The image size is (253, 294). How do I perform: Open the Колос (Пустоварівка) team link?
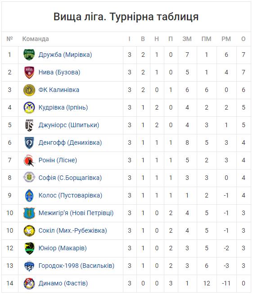click(70, 195)
